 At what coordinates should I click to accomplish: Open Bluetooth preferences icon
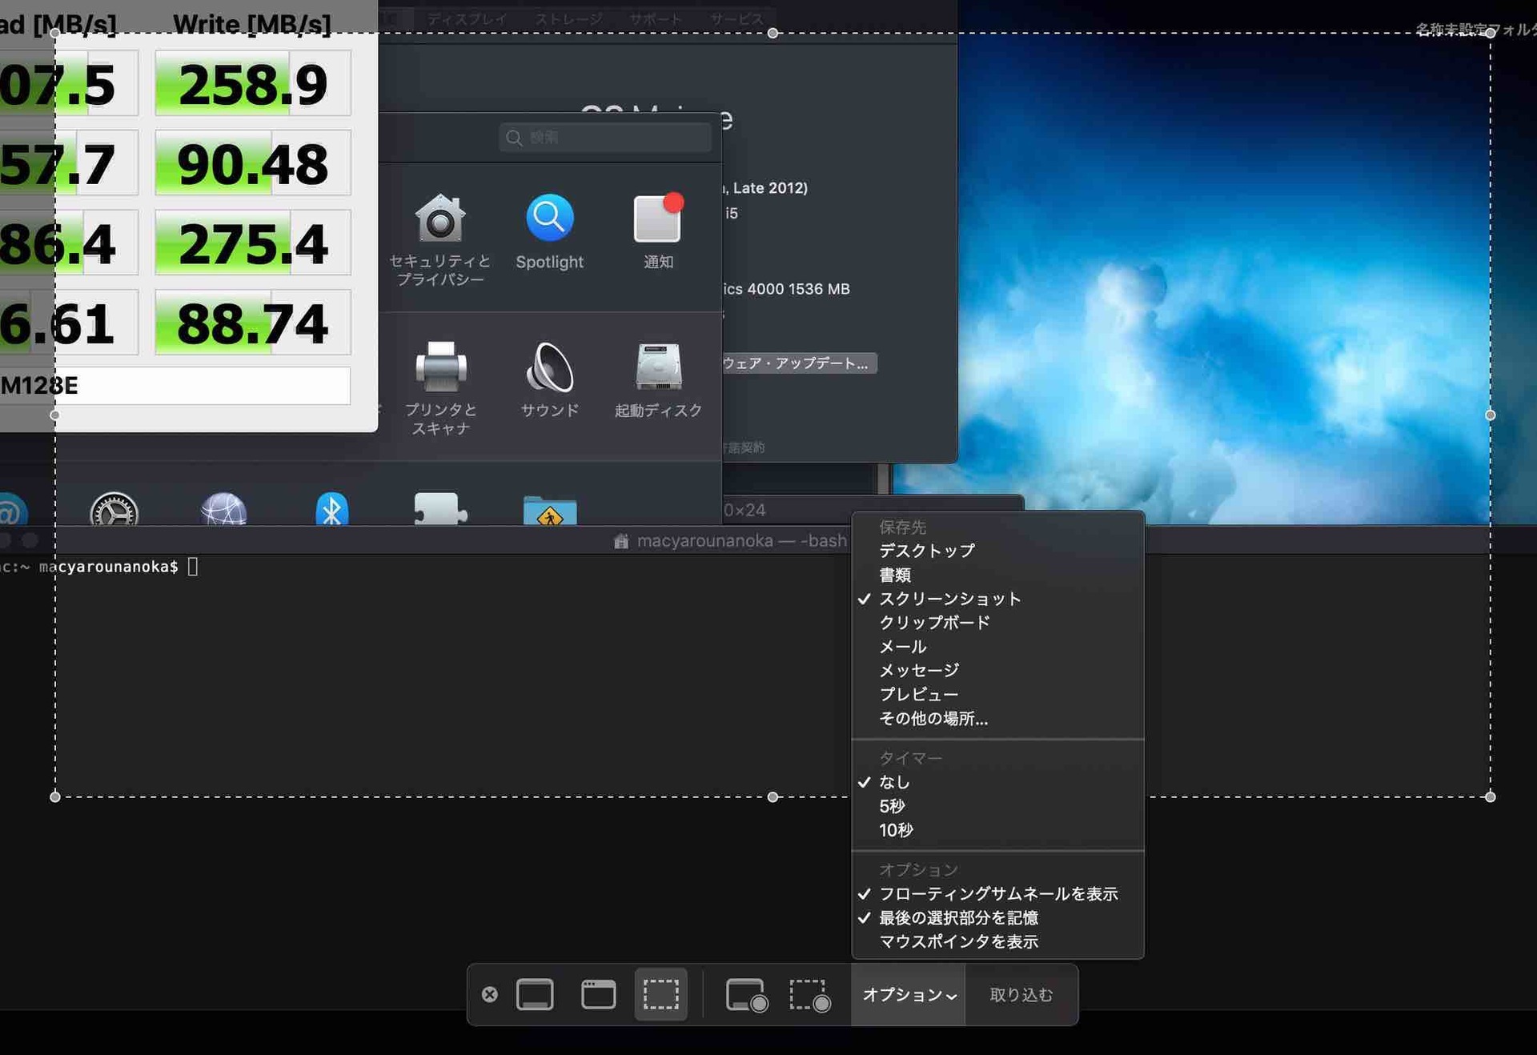[331, 509]
